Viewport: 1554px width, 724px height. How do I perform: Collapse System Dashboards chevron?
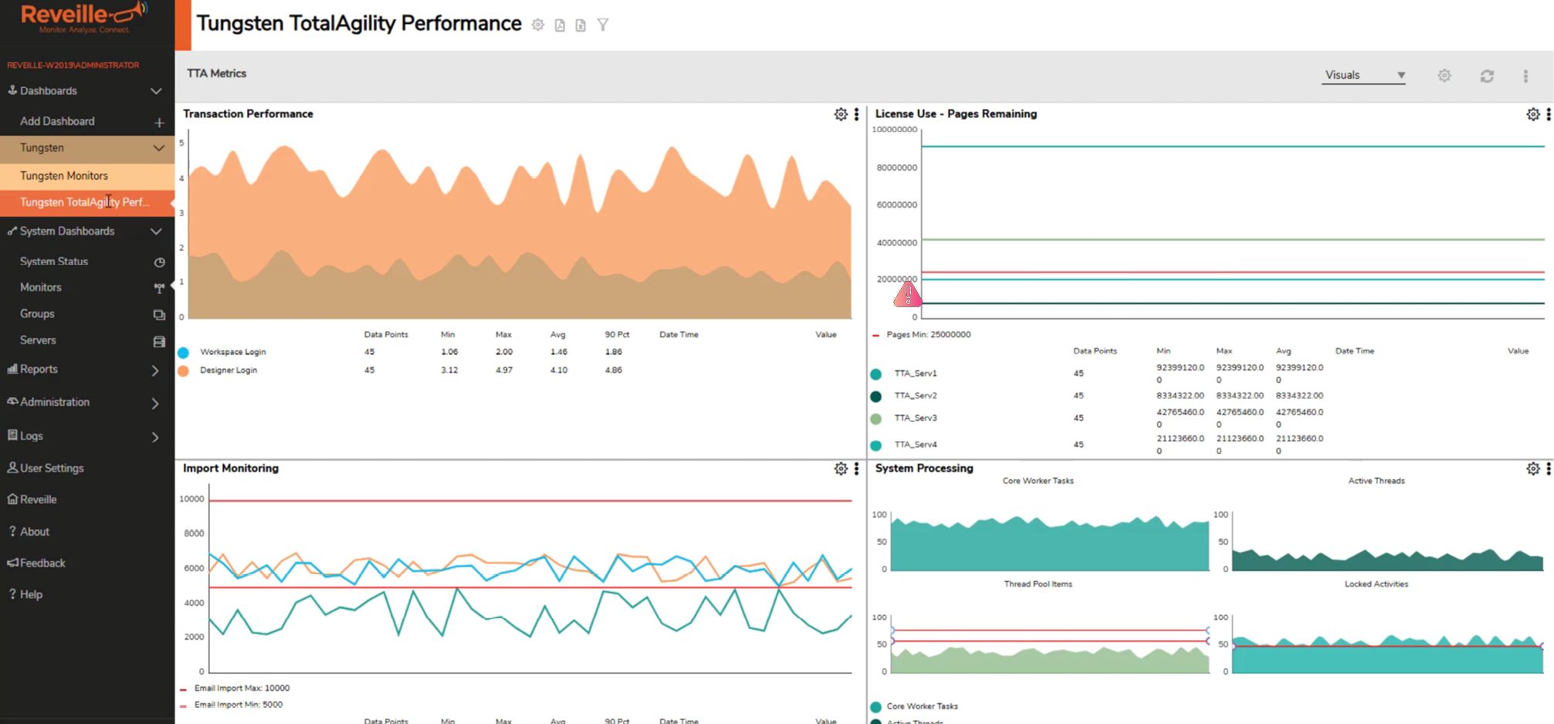point(156,232)
